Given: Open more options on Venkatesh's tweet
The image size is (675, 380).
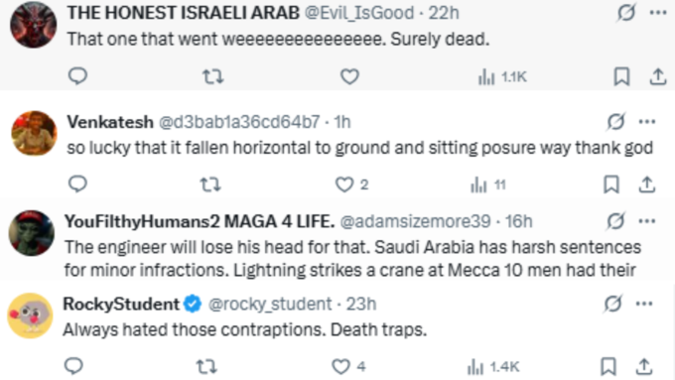Looking at the screenshot, I should coord(647,122).
